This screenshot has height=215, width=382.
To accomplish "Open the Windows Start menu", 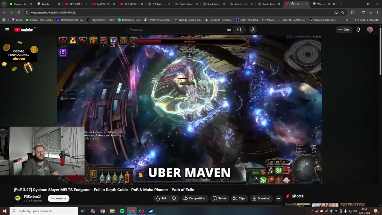I will (x=4, y=211).
